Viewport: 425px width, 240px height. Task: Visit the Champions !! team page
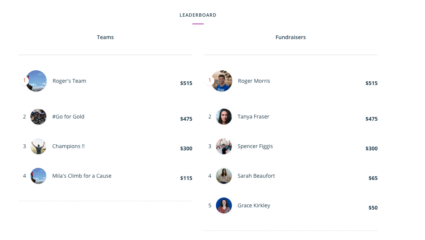pos(68,146)
